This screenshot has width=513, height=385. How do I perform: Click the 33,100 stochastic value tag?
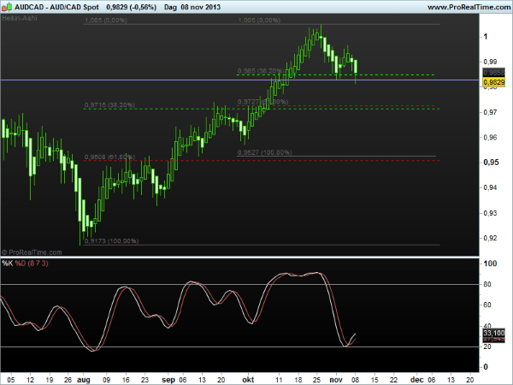[x=494, y=333]
